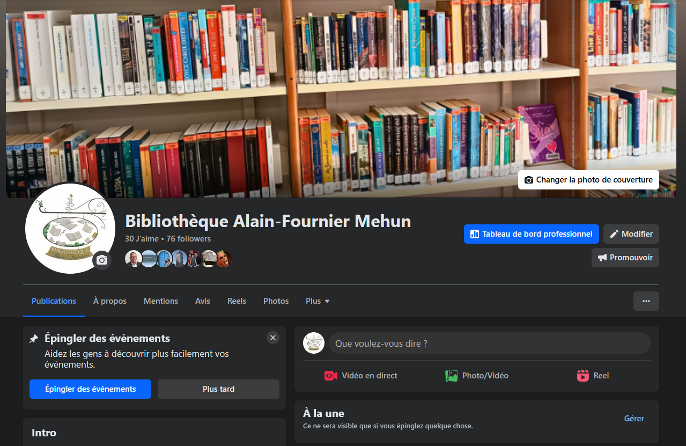Go to the Avis tab
Viewport: 686px width, 446px height.
coord(203,301)
